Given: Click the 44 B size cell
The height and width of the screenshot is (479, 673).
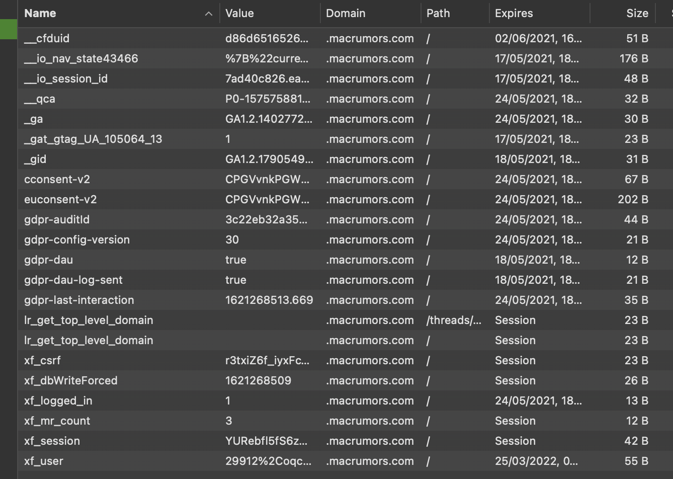Looking at the screenshot, I should (x=637, y=220).
